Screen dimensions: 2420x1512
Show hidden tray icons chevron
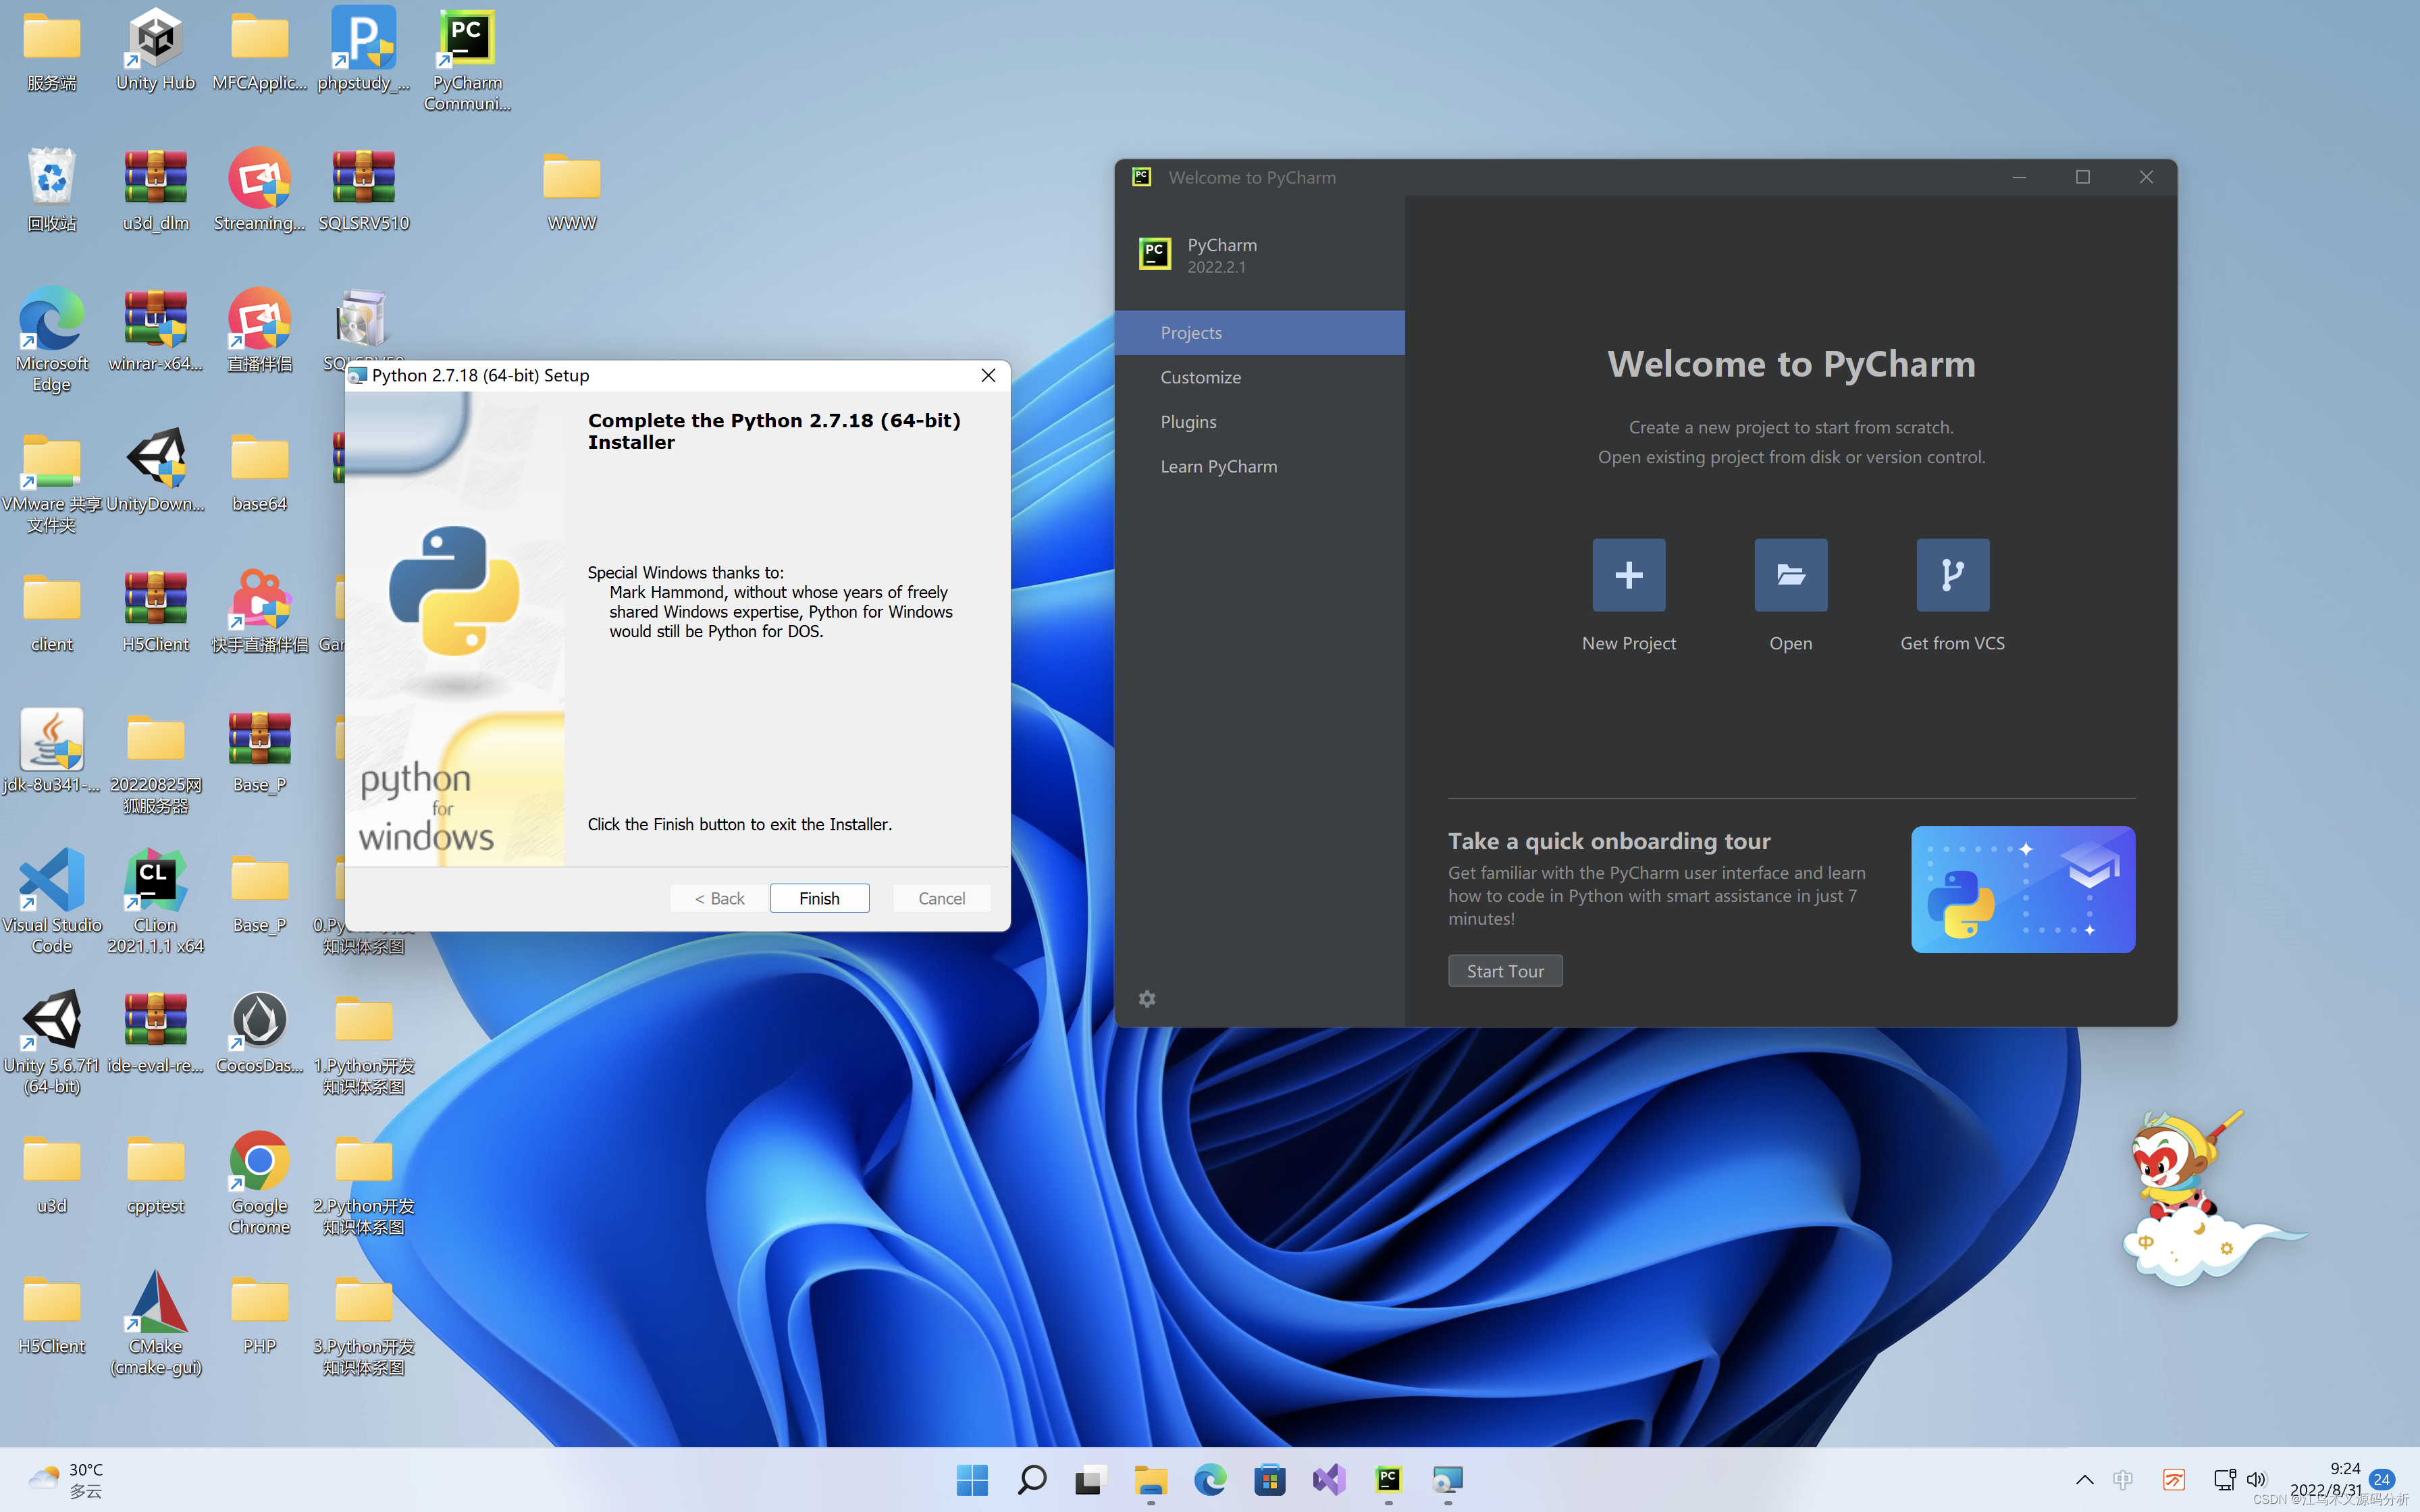point(2084,1479)
